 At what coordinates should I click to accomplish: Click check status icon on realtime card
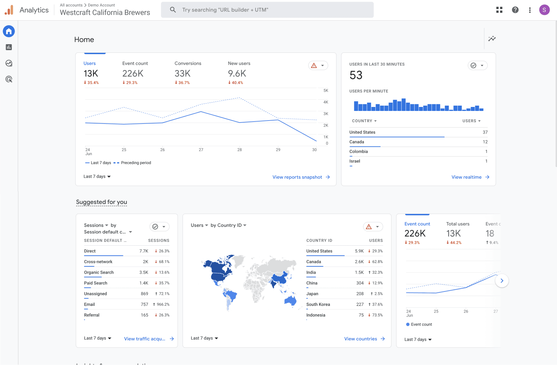click(474, 65)
